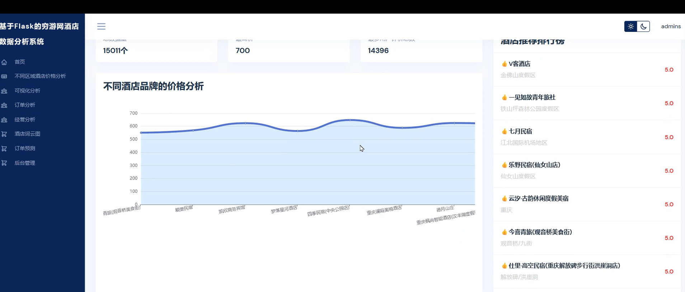The image size is (685, 292).
Task: Click the people icon beside 订单分析
Action: 4,105
